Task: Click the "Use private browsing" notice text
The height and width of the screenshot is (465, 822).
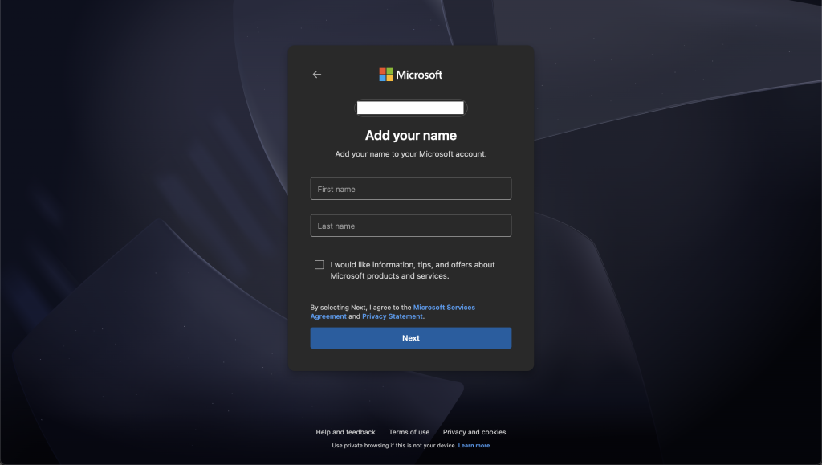Action: pyautogui.click(x=393, y=445)
